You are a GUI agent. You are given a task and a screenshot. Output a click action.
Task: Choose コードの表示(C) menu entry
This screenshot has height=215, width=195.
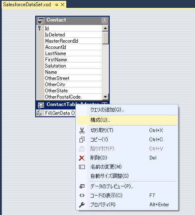coord(127,196)
